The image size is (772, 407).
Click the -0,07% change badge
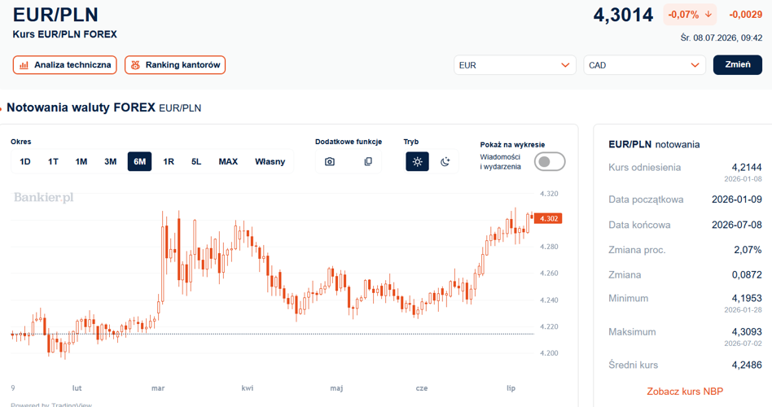pyautogui.click(x=690, y=15)
